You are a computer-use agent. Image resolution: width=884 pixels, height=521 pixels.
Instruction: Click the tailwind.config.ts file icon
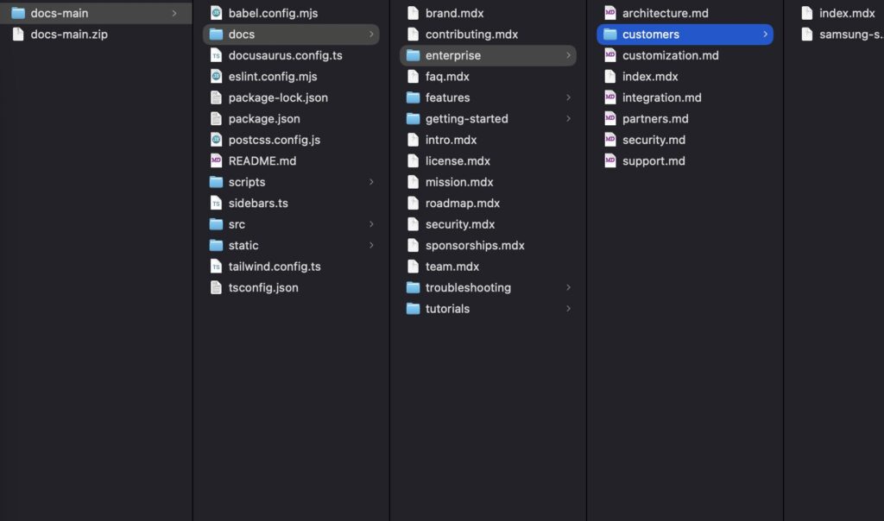click(216, 267)
